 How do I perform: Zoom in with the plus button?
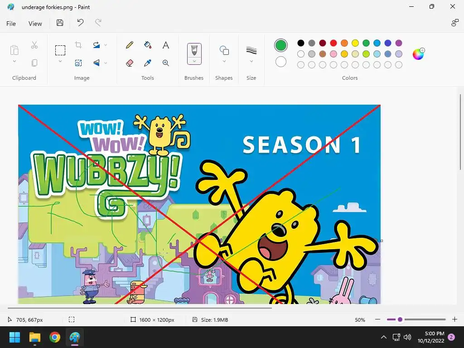click(455, 319)
